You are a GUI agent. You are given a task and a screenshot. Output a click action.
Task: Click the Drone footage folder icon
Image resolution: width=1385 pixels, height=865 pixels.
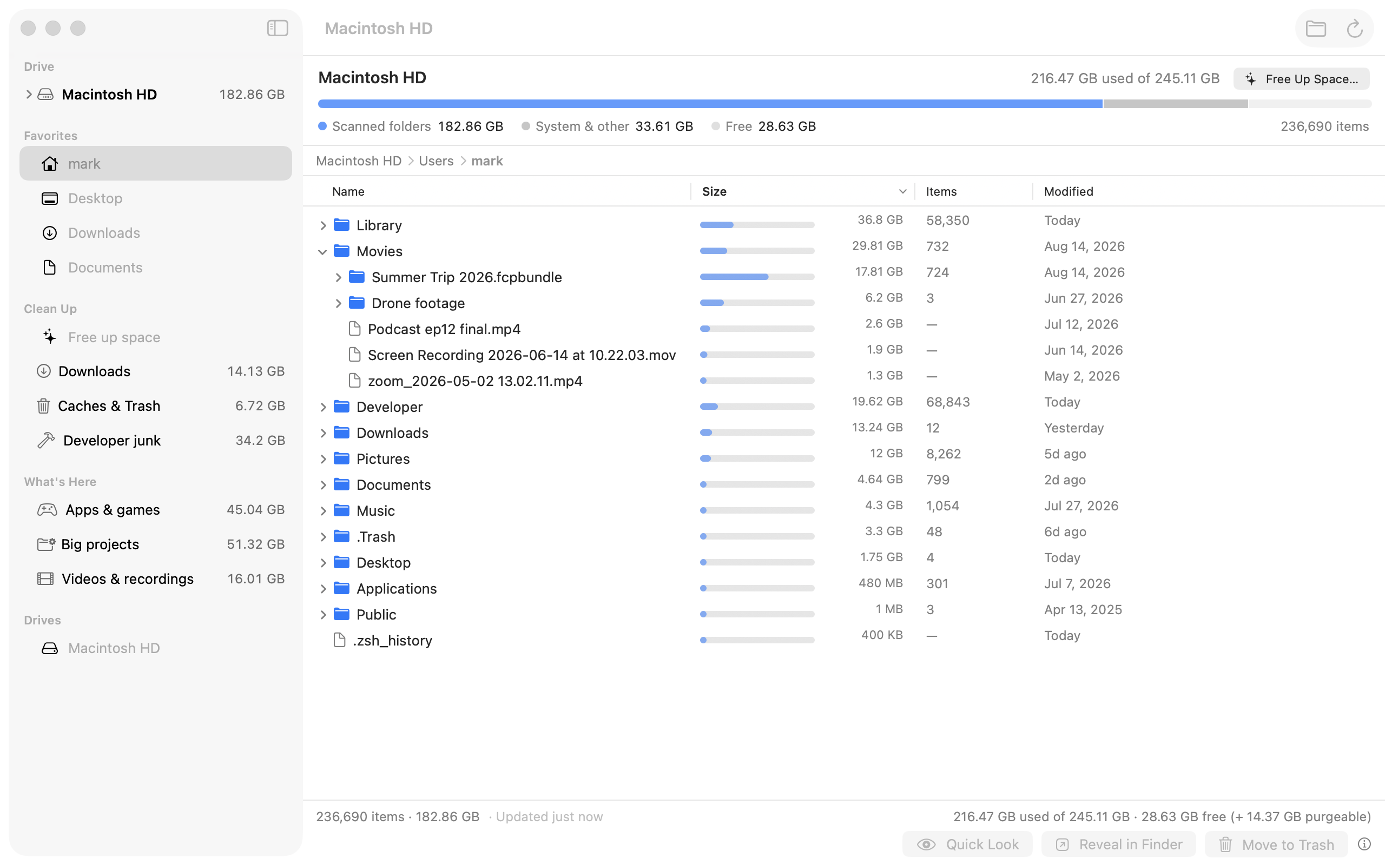click(357, 303)
